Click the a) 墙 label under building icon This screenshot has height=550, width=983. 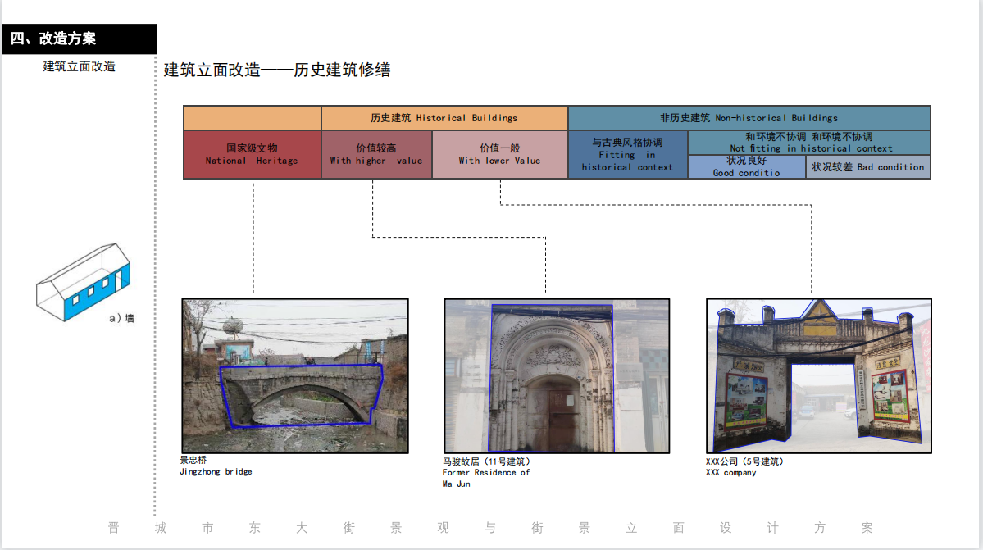pyautogui.click(x=121, y=318)
